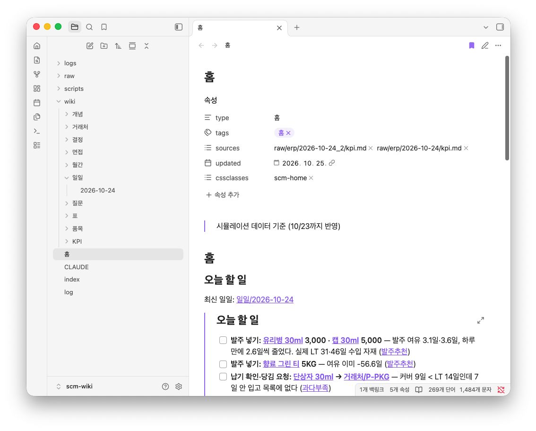Open the help icon near vault name
The height and width of the screenshot is (431, 536).
165,387
